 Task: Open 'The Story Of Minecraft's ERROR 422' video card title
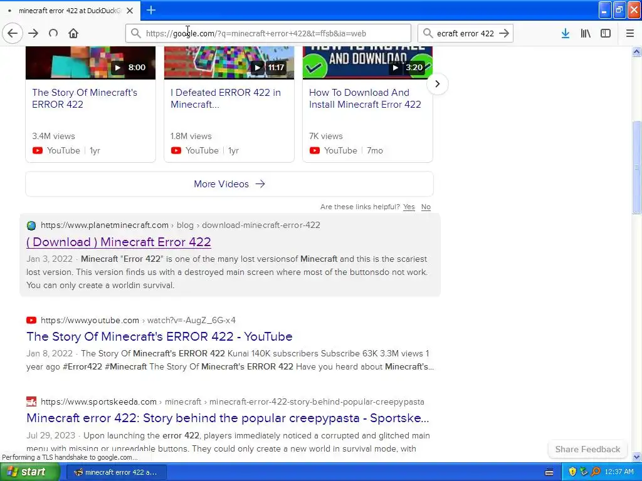(85, 98)
